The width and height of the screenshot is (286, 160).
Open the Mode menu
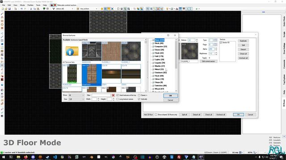[22, 5]
